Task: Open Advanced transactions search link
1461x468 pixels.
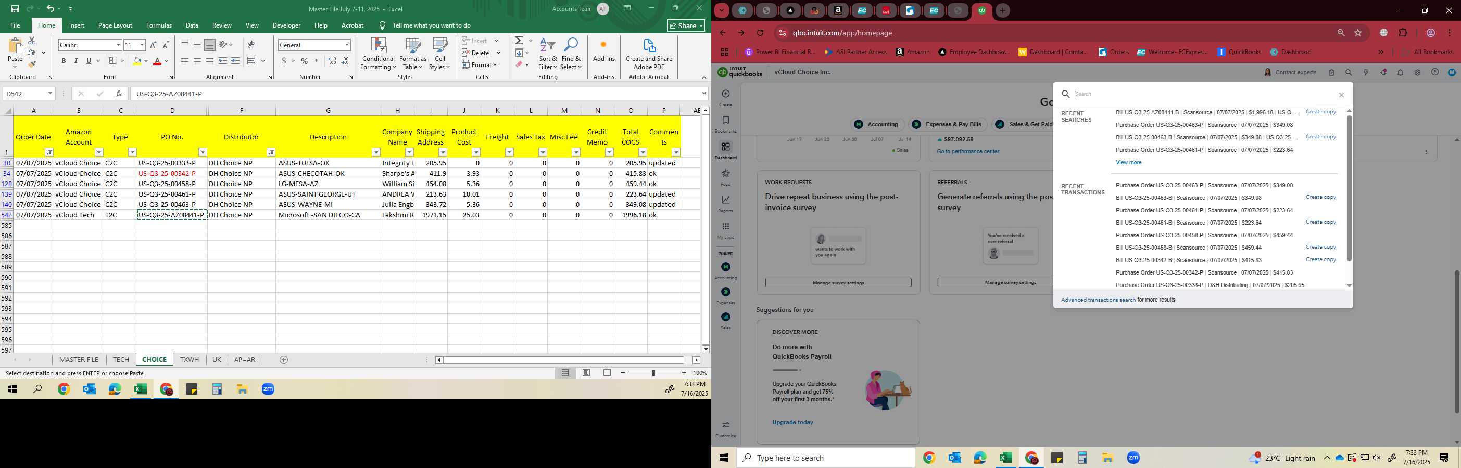Action: click(x=1098, y=300)
